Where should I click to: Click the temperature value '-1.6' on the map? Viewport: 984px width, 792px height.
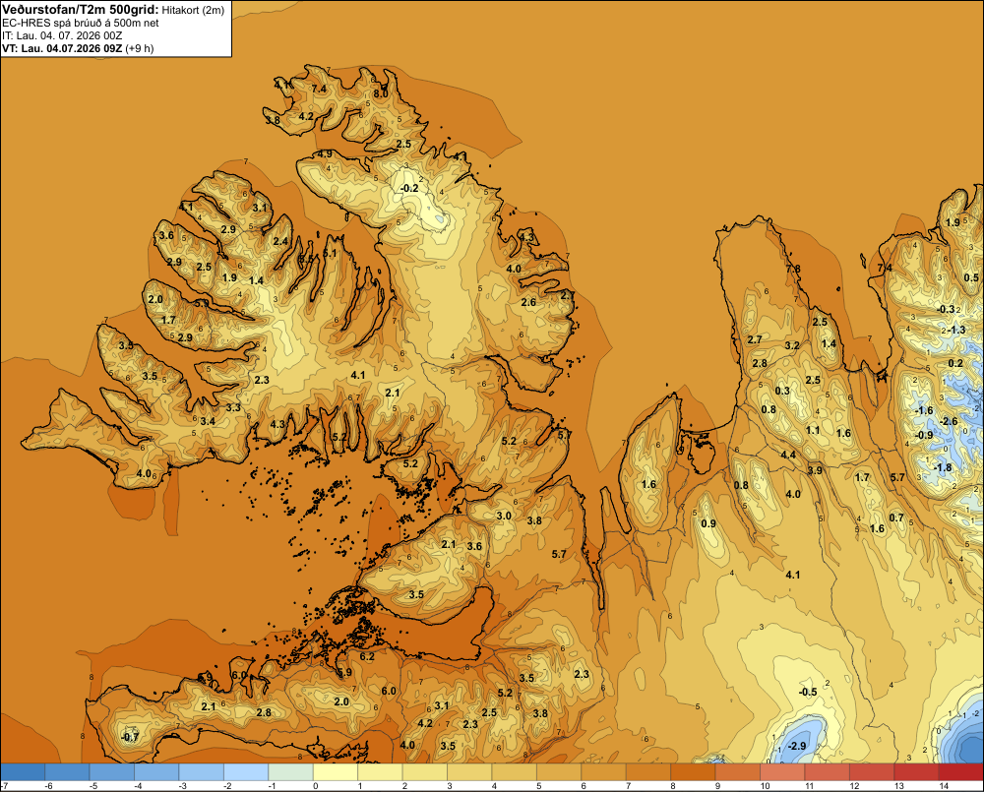tap(924, 410)
